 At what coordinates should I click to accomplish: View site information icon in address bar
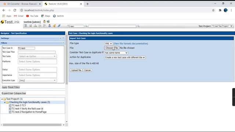pos(22,10)
